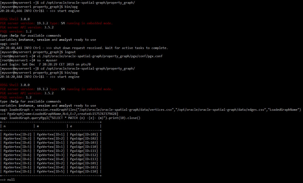Image resolution: width=303 pixels, height=183 pixels.
Task: Click the 'm' column header in result table
Action: (38, 126)
